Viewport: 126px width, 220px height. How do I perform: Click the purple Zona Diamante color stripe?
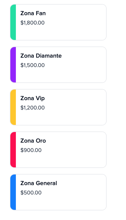[13, 65]
